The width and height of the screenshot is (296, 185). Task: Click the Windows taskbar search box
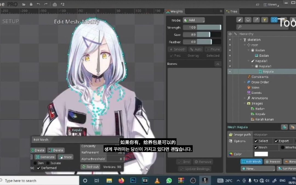[x=39, y=181]
